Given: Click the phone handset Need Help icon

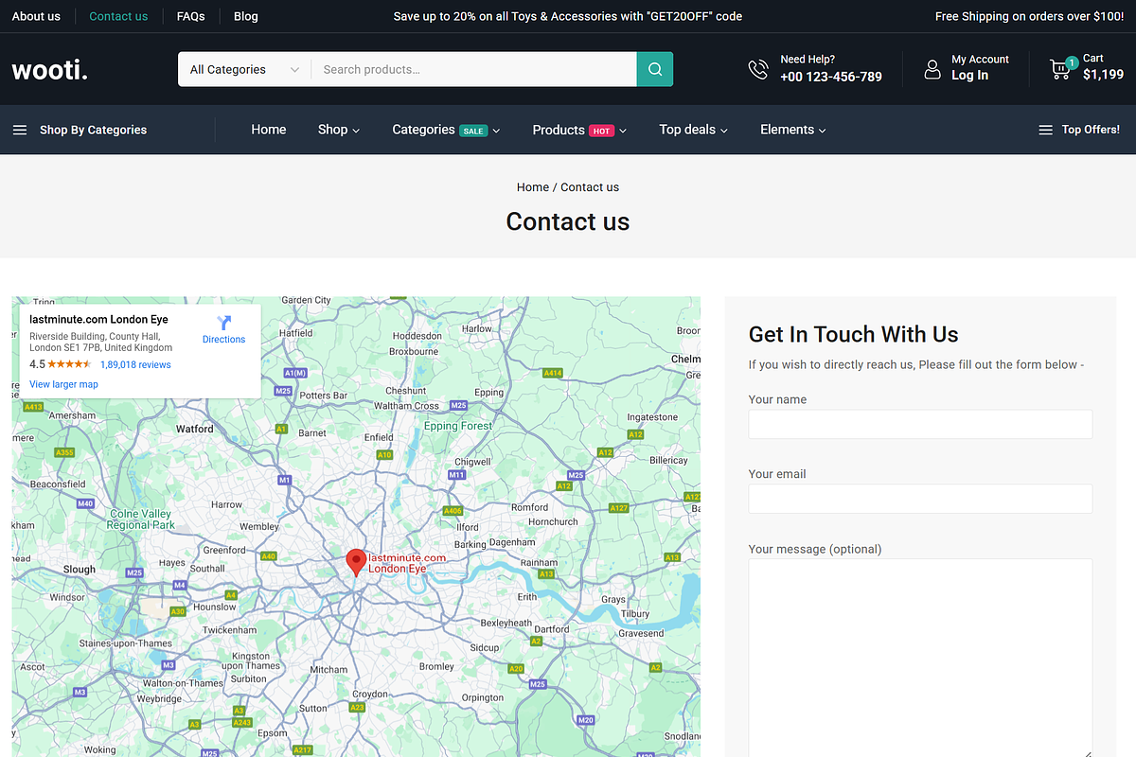Looking at the screenshot, I should coord(758,69).
